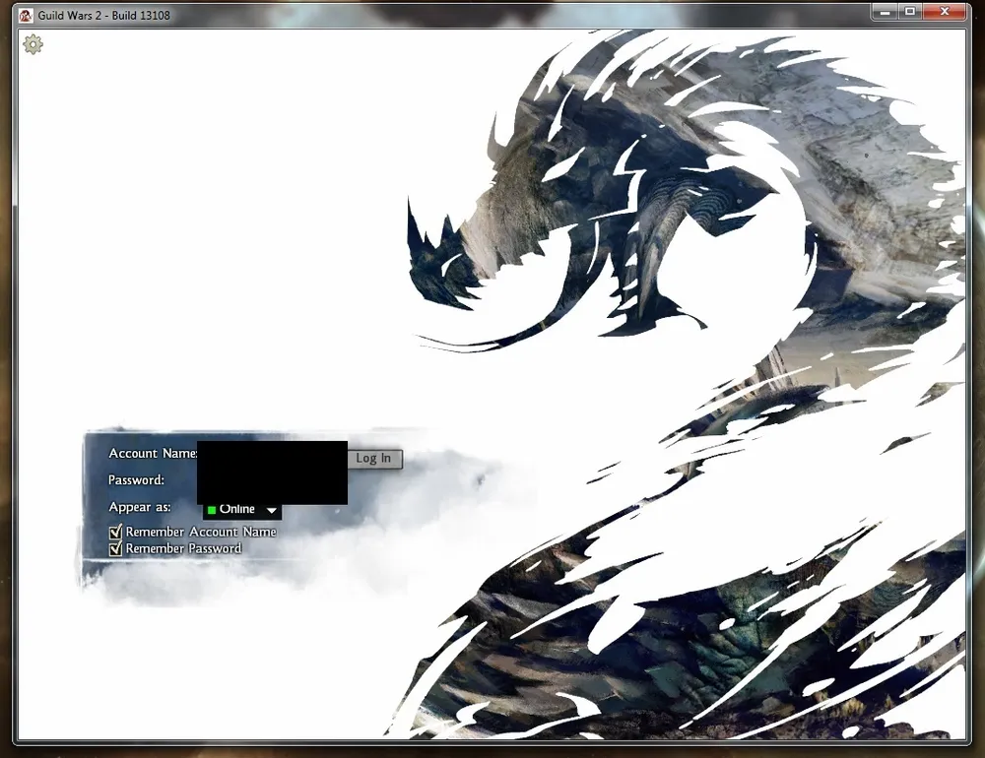Click the Guild Wars 2 title bar icon

point(25,15)
